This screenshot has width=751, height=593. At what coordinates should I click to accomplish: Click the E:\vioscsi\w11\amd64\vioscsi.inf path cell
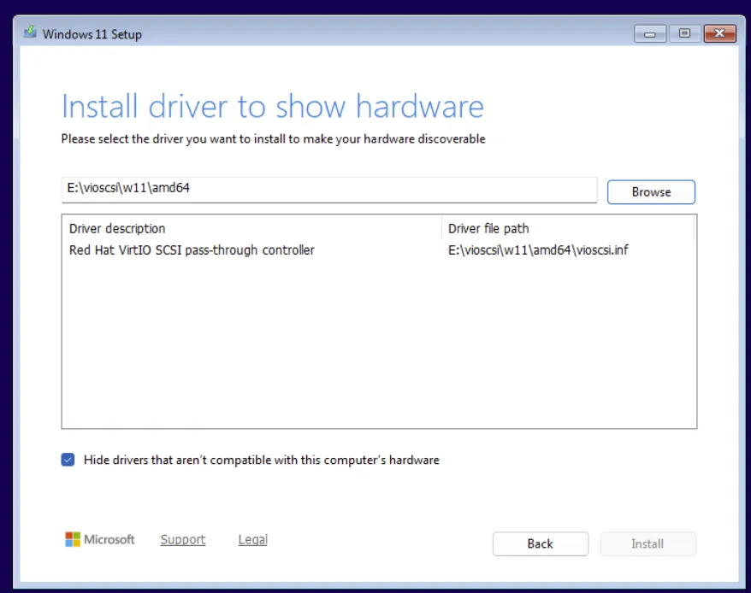click(538, 250)
